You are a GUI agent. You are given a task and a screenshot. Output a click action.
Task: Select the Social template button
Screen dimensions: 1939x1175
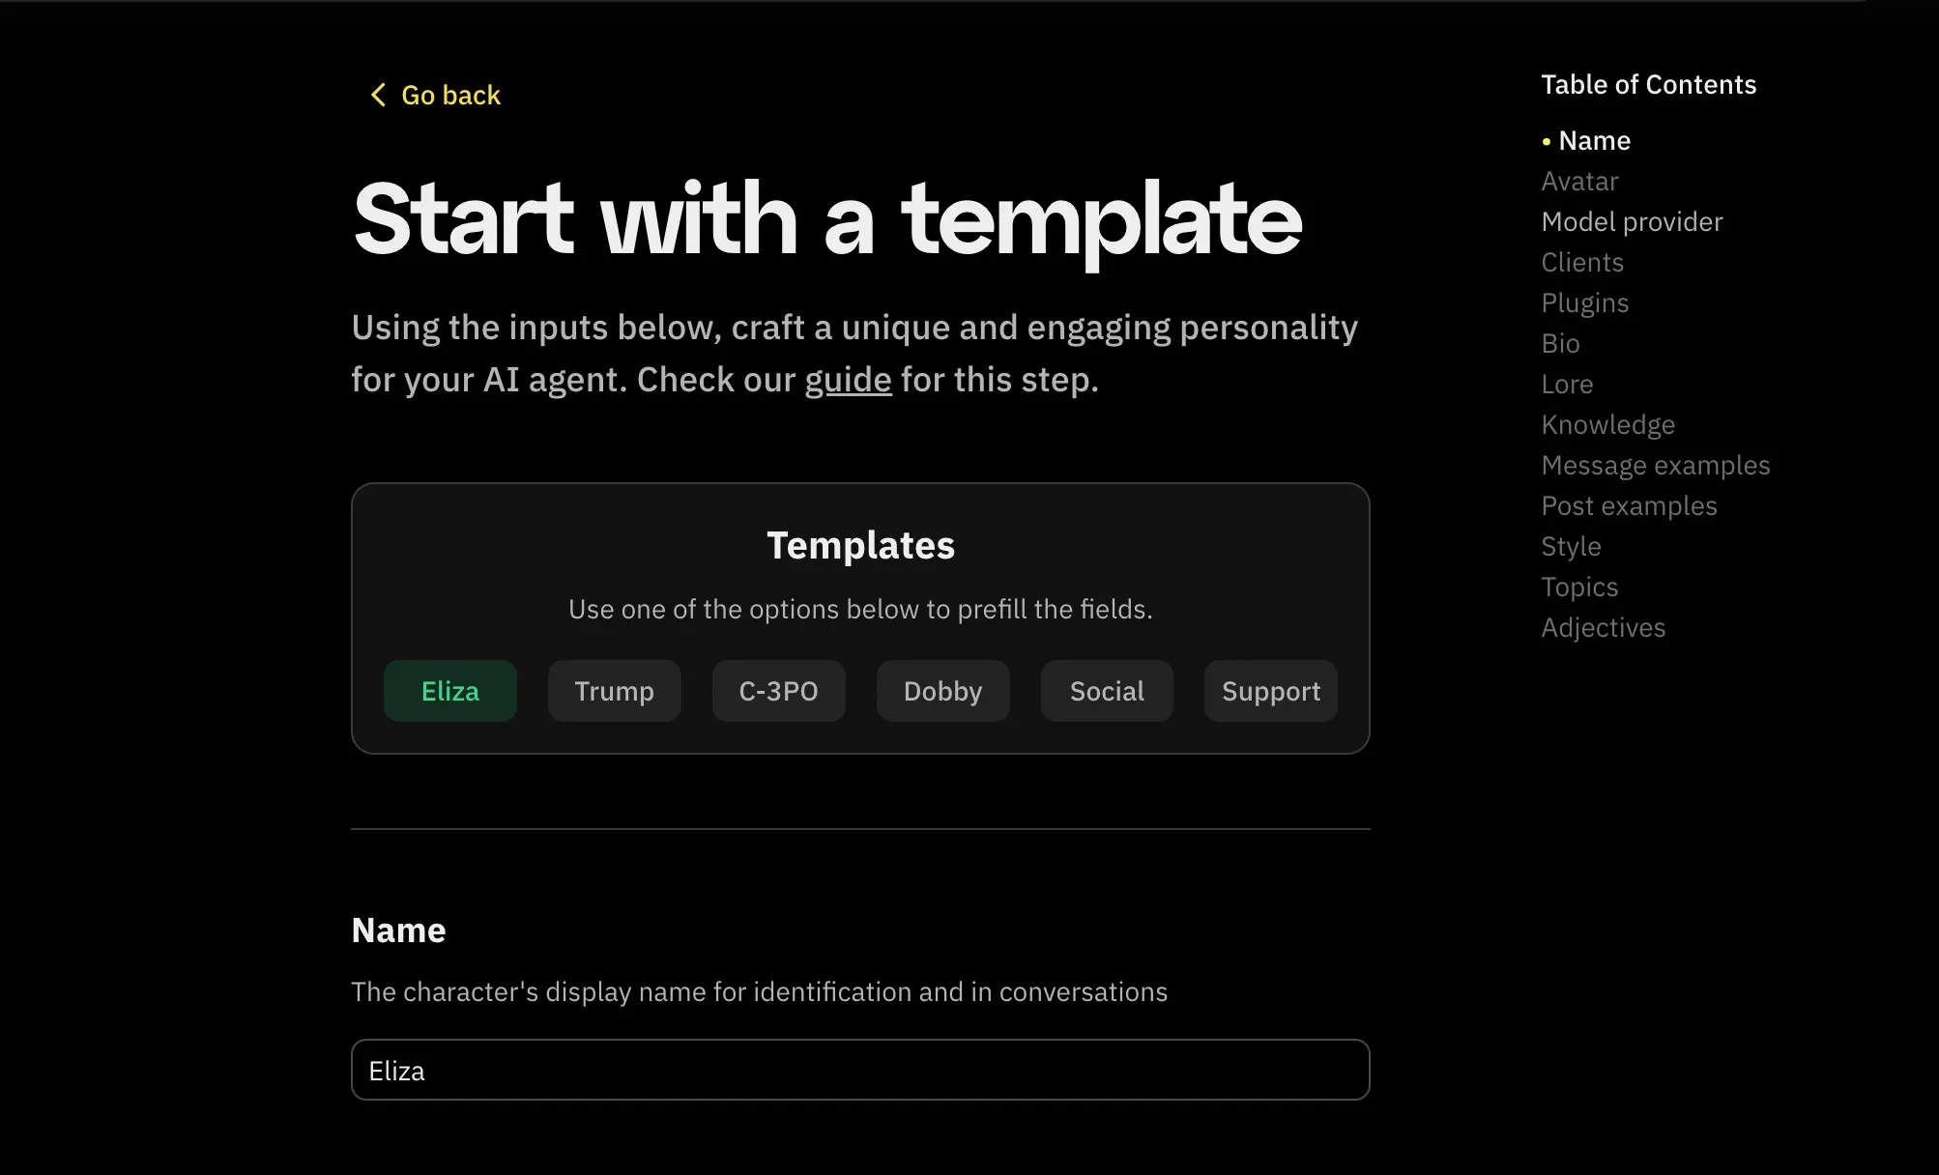click(1107, 691)
